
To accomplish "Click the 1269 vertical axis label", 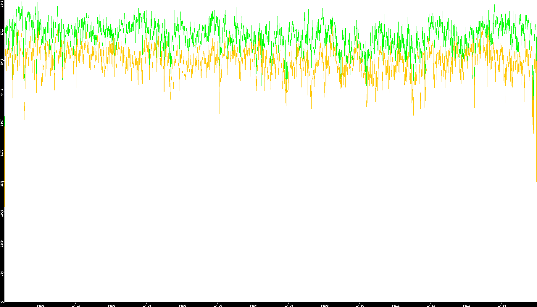I will point(2,243).
